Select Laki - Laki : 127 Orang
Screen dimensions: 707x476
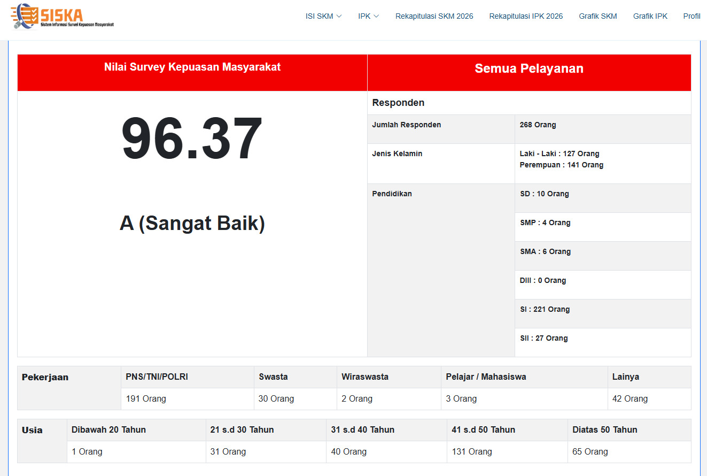point(560,153)
